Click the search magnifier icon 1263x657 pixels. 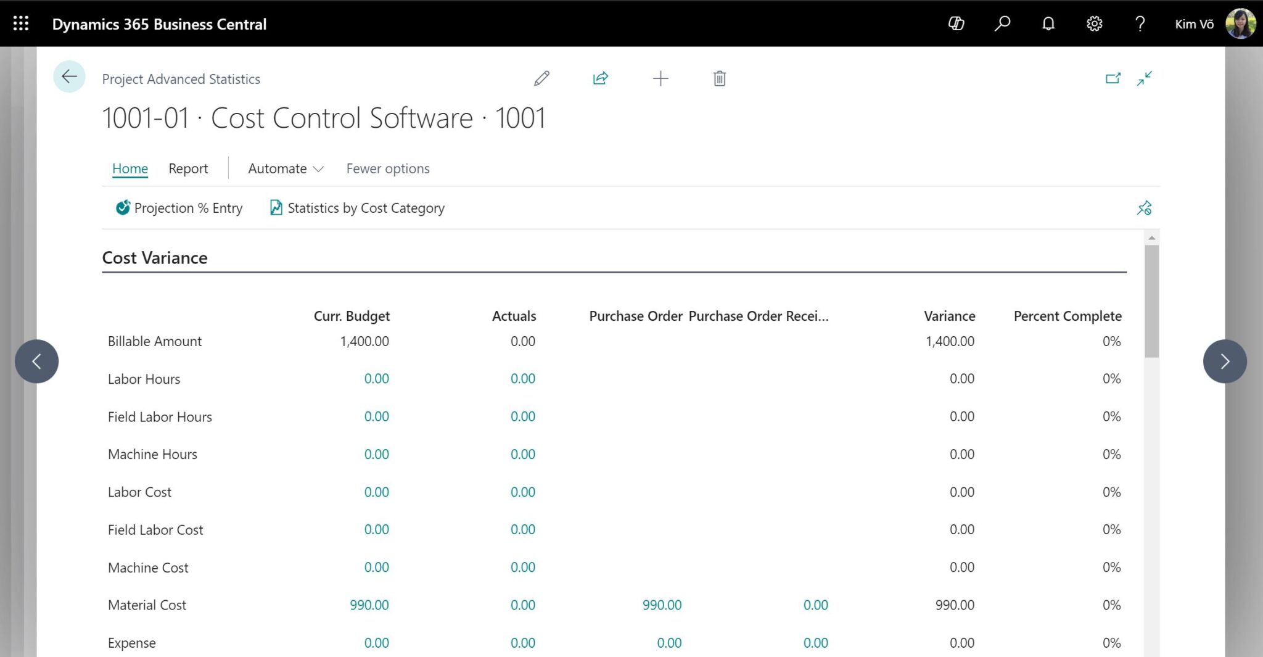1002,23
